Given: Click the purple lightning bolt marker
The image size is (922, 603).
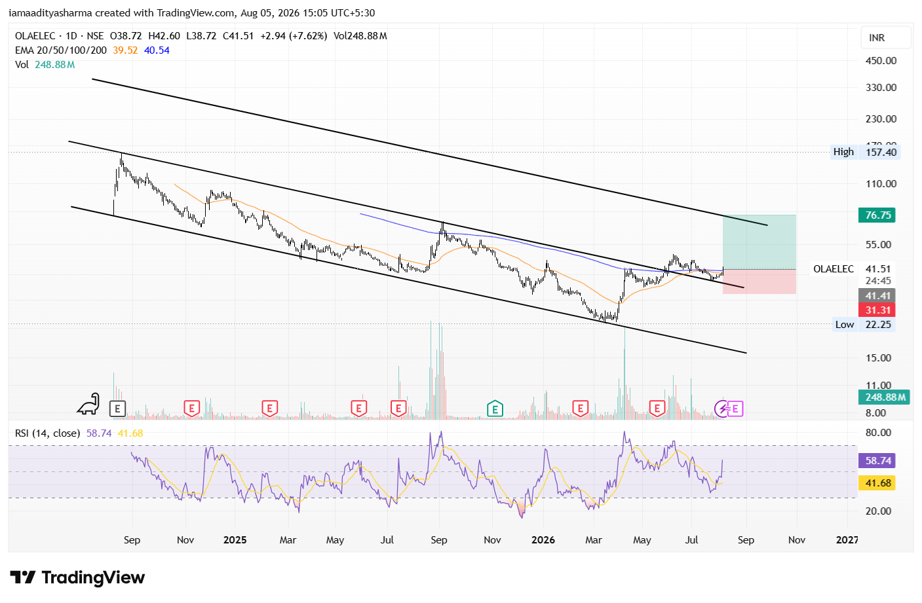Looking at the screenshot, I should [x=721, y=409].
